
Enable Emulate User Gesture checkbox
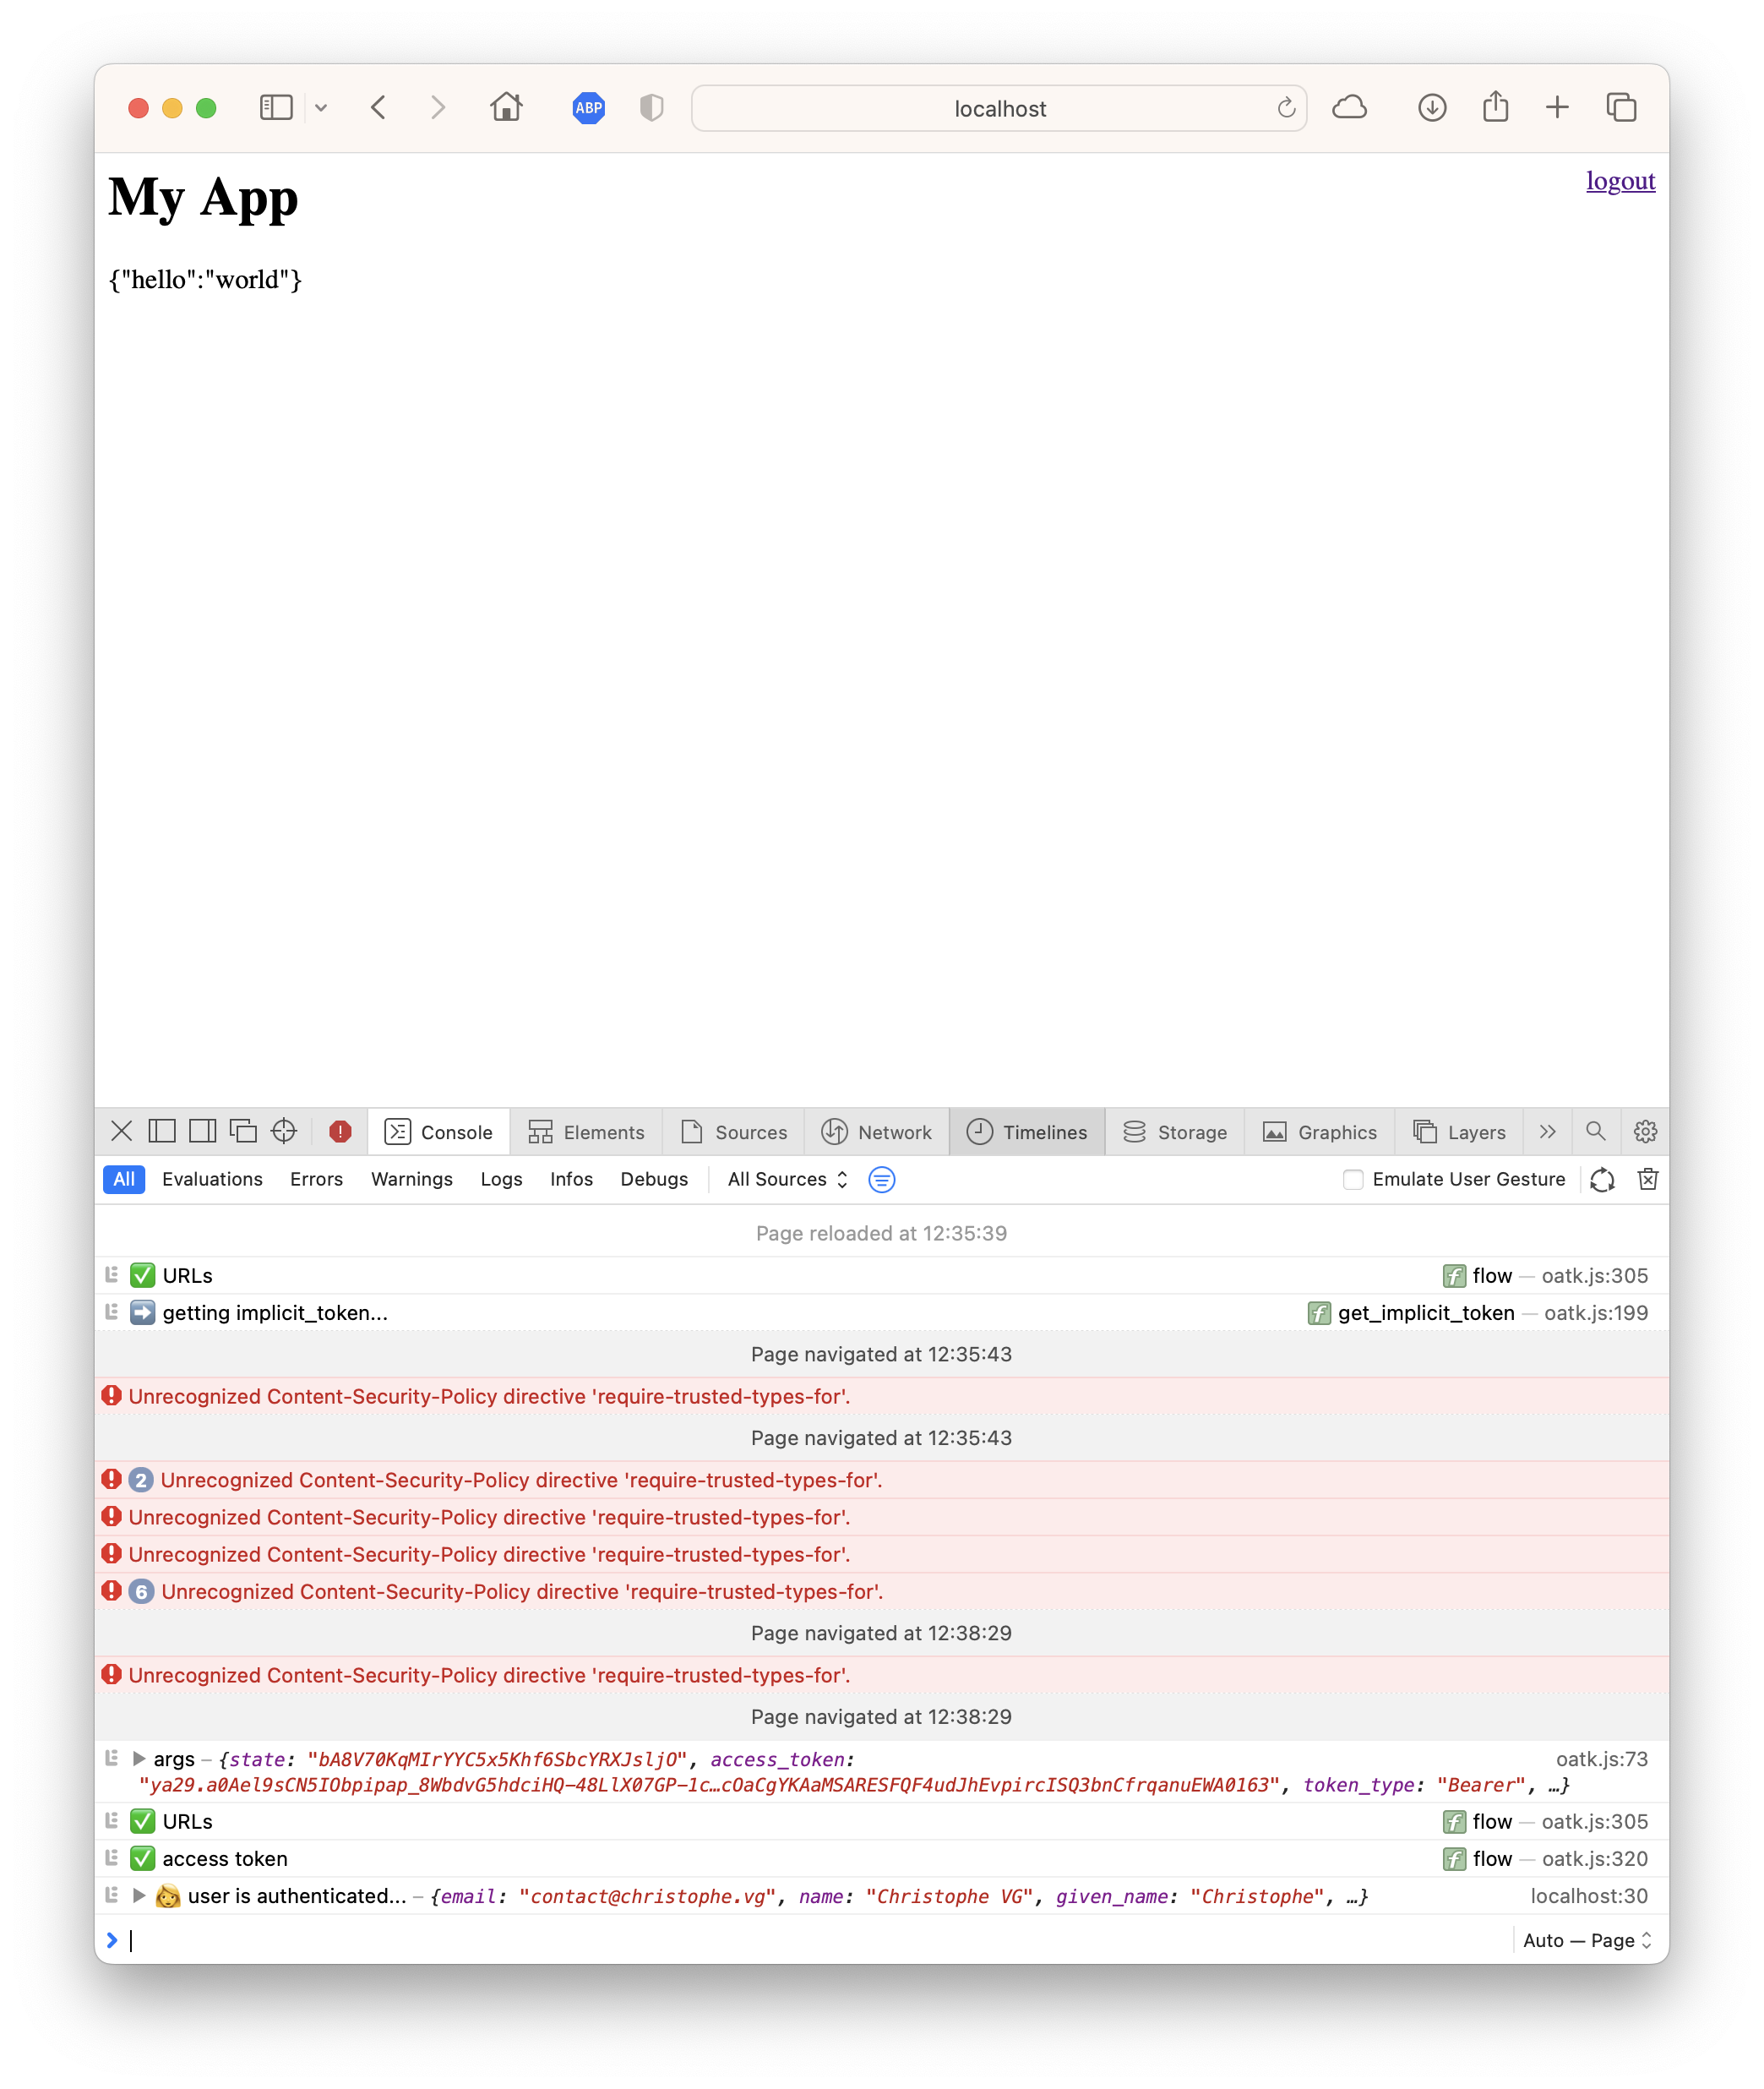pyautogui.click(x=1353, y=1179)
